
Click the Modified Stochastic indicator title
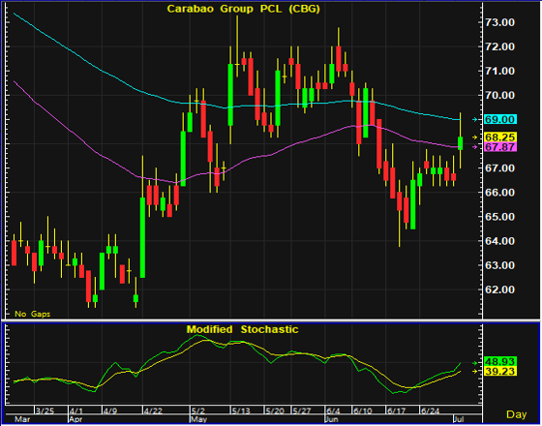point(242,329)
